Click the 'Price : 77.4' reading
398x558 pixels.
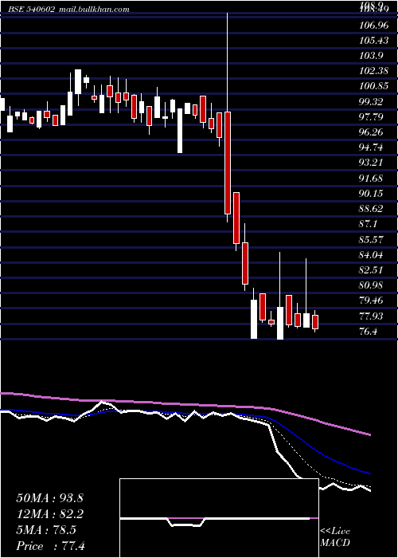(50, 546)
